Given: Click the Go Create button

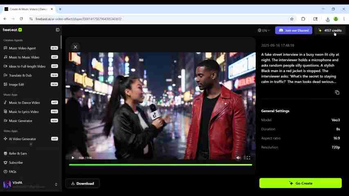Looking at the screenshot, I should 300,183.
